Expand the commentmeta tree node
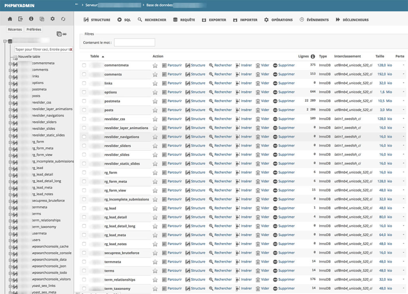This screenshot has height=294, width=408. pyautogui.click(x=10, y=63)
